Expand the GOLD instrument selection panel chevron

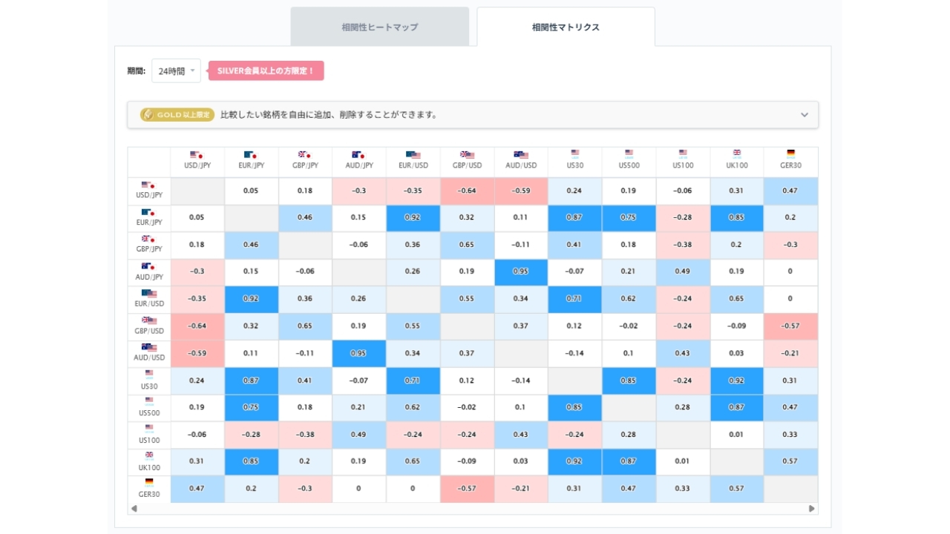coord(805,115)
